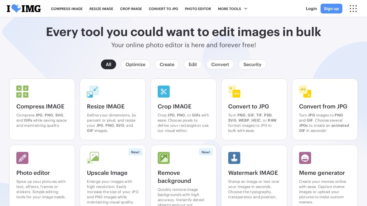Image resolution: width=367 pixels, height=206 pixels.
Task: Select the Remove background icon
Action: pos(164,158)
